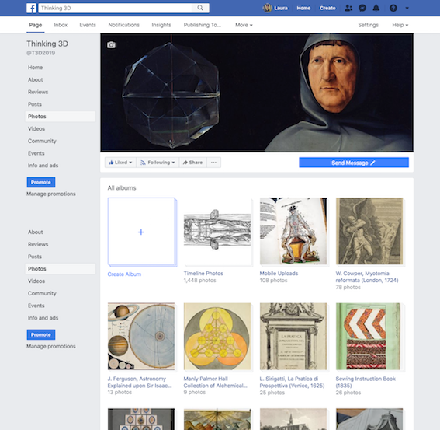Open Mobile Uploads album thumbnail

[293, 231]
